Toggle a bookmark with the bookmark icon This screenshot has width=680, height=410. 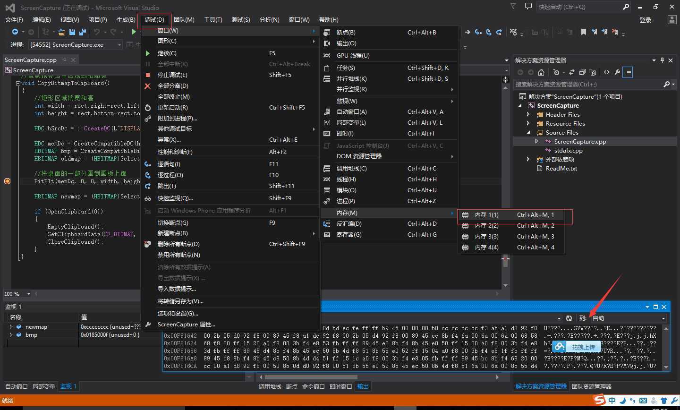(x=584, y=32)
